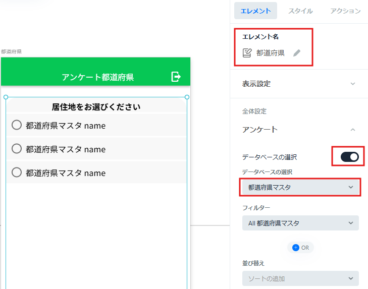Open the 都道府県マスタ database dropdown
The height and width of the screenshot is (289, 368).
(x=300, y=187)
